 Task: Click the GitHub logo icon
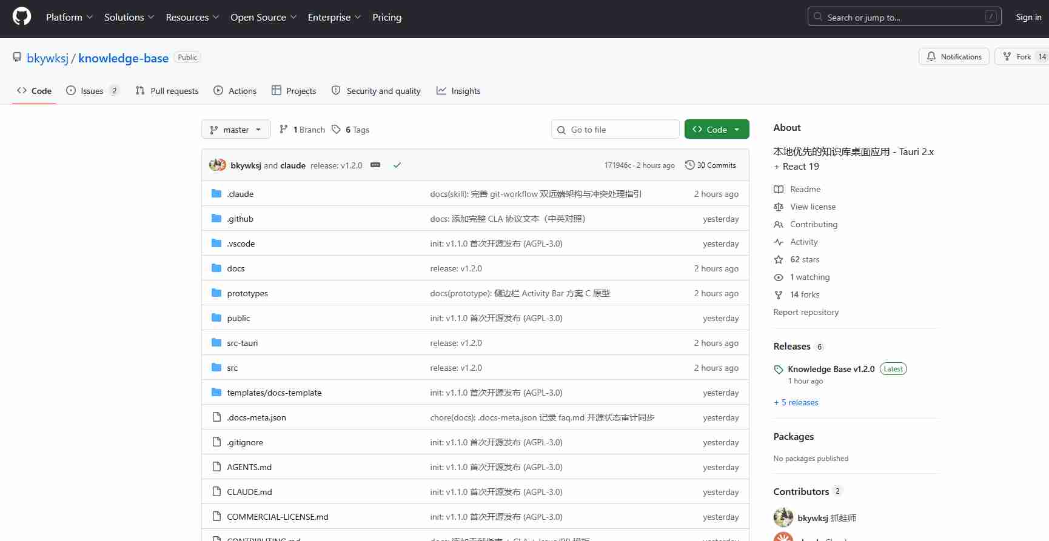[22, 17]
